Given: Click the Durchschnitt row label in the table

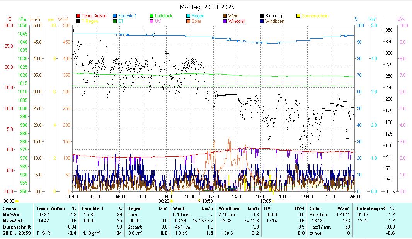Looking at the screenshot, I should click(15, 227).
